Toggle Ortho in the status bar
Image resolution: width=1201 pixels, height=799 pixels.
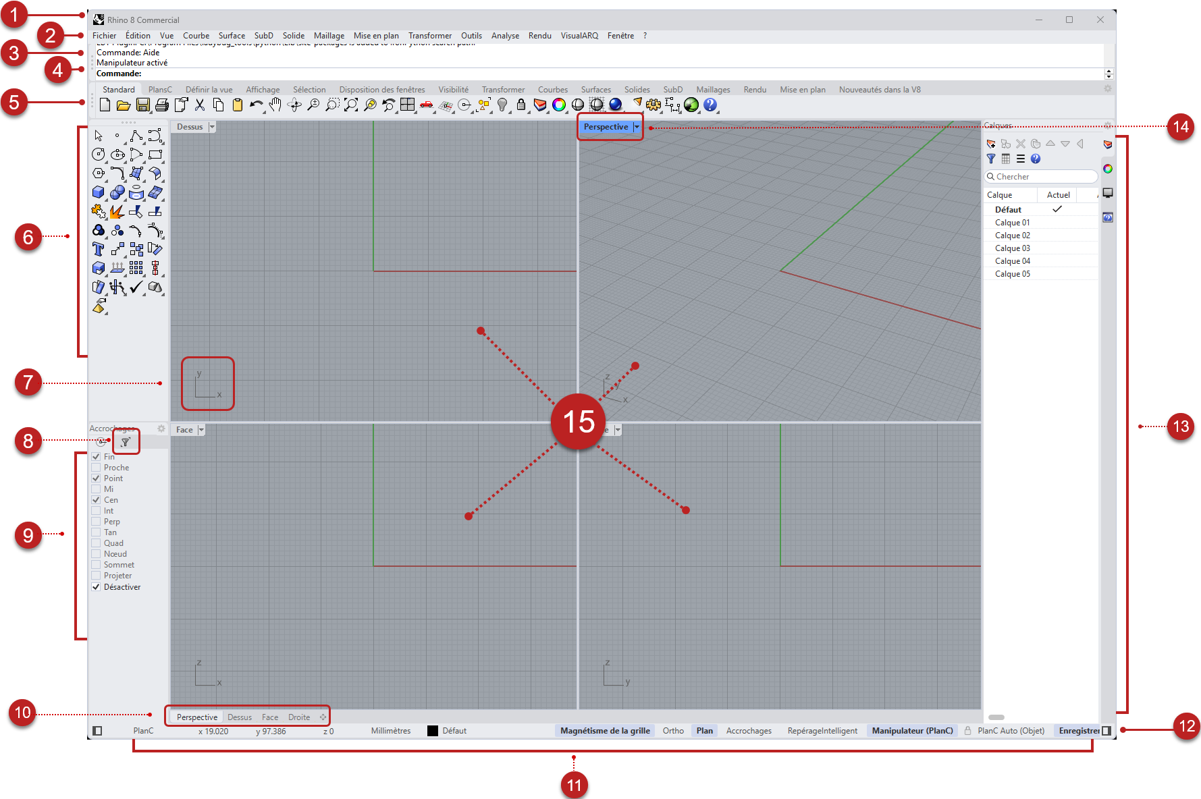673,731
